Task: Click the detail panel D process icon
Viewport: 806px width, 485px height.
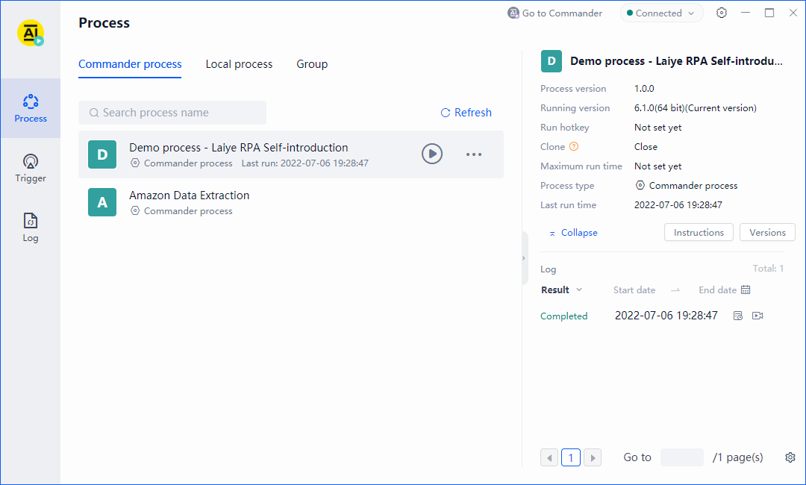Action: [551, 61]
